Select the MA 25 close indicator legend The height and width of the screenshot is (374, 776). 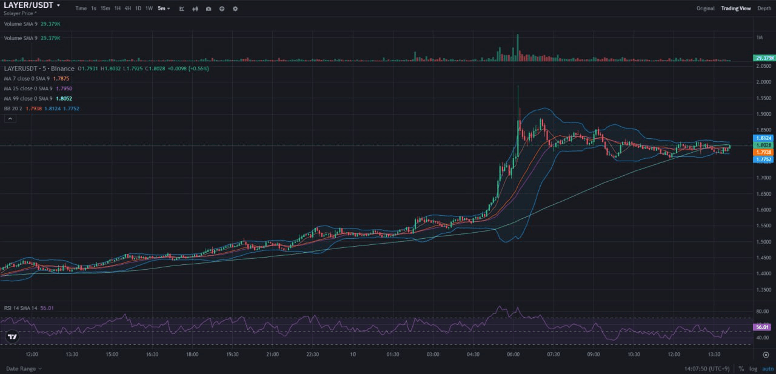coord(38,88)
